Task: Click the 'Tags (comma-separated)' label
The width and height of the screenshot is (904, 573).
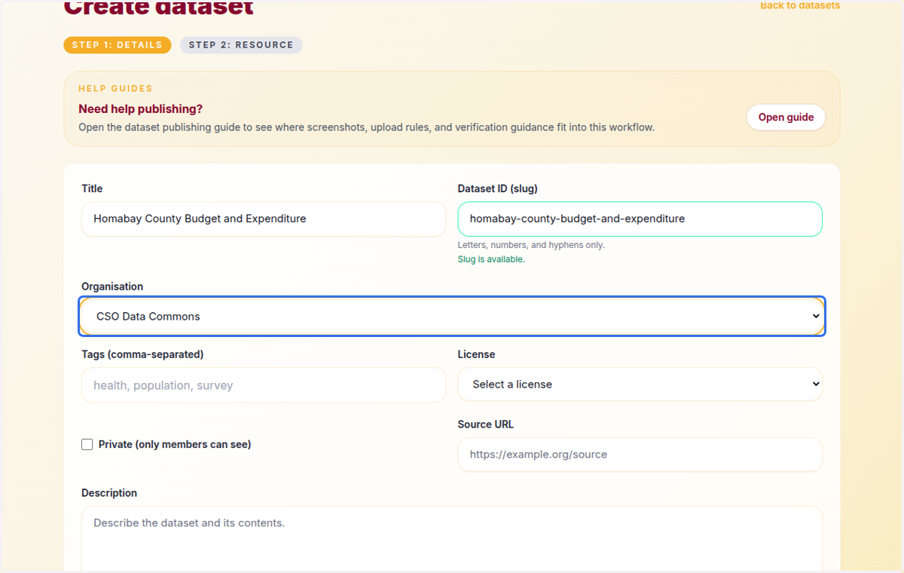Action: click(x=142, y=354)
